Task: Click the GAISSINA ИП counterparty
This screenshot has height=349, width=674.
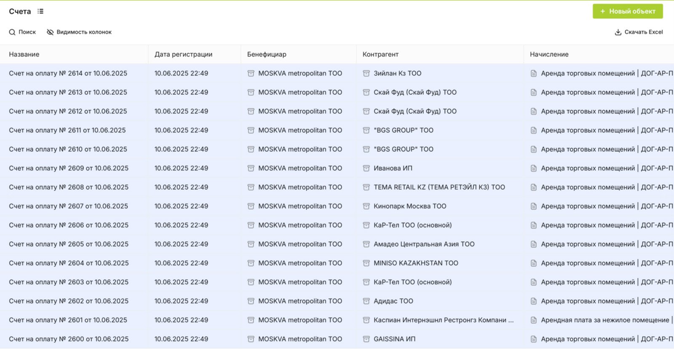Action: 394,339
